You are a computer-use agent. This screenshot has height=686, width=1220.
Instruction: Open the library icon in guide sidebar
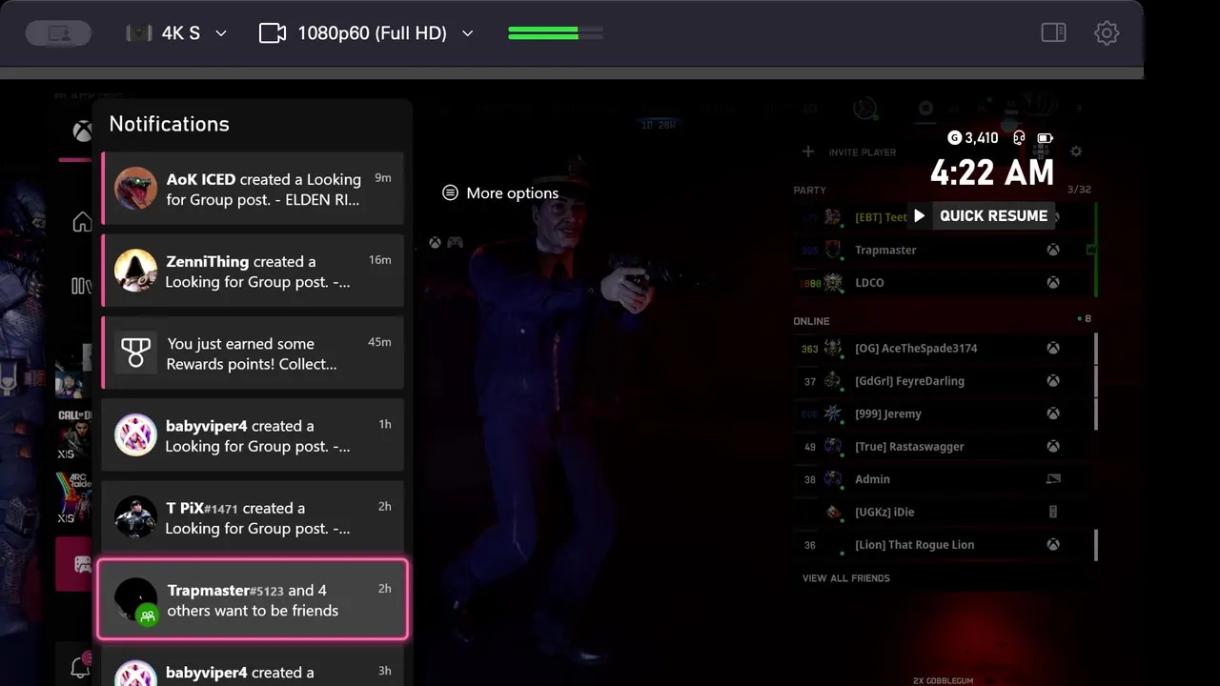pyautogui.click(x=82, y=286)
